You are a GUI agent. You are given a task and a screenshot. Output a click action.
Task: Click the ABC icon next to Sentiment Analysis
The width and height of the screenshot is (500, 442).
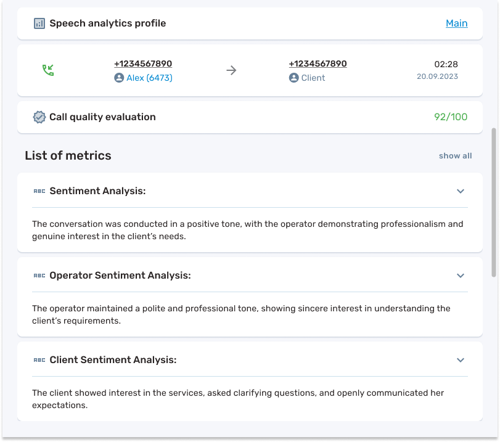pyautogui.click(x=39, y=191)
